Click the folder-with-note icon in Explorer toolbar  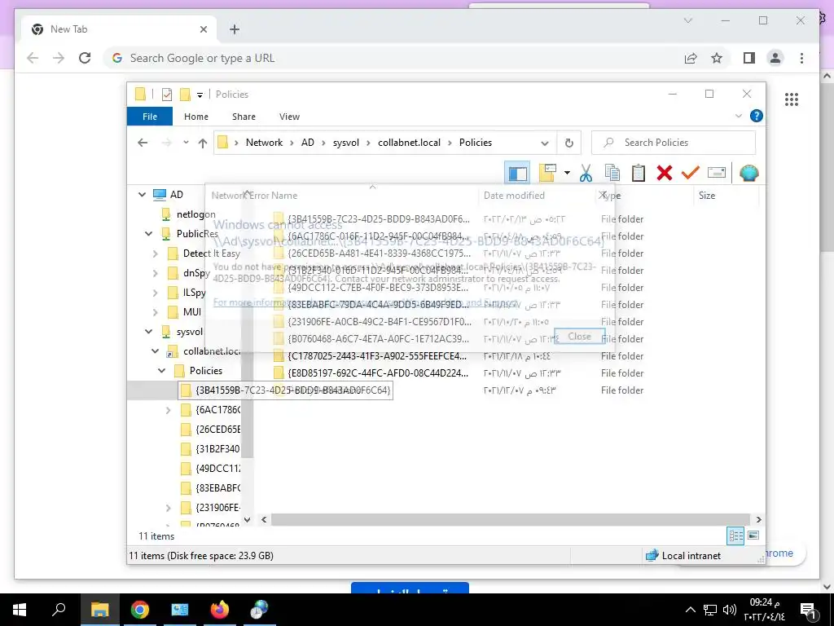pyautogui.click(x=547, y=173)
